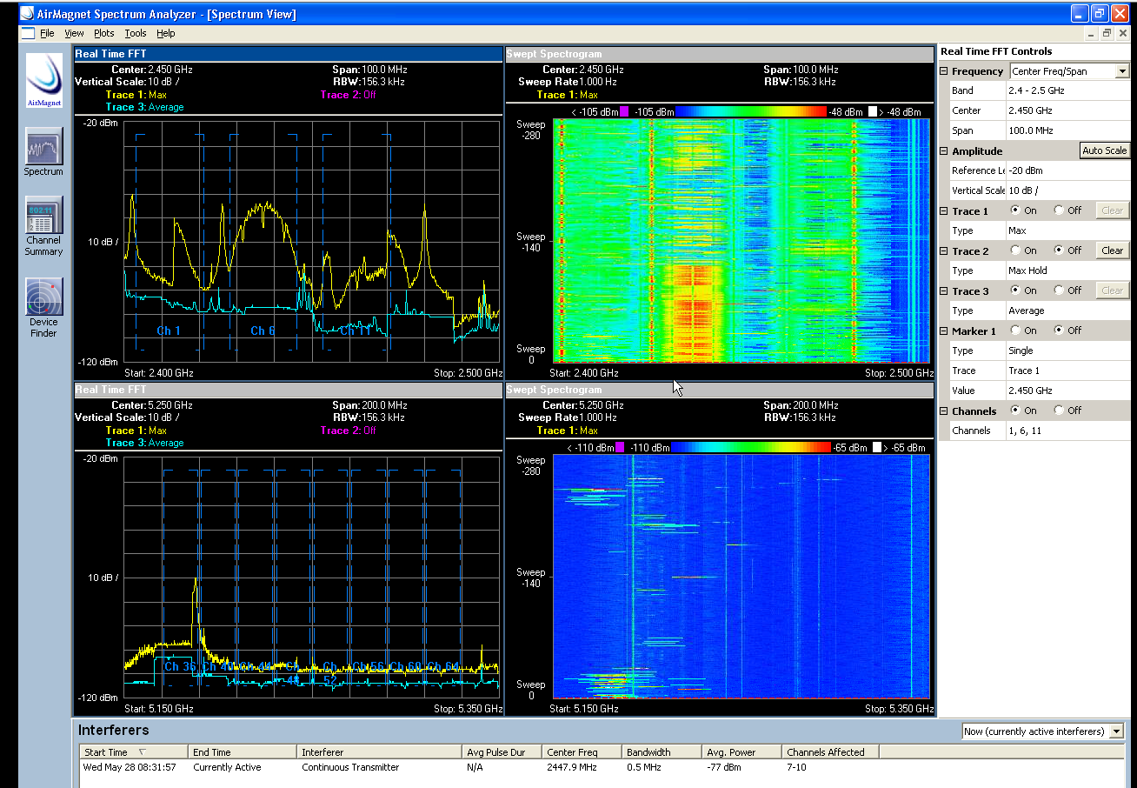Click the document icon left of File menu
This screenshot has width=1137, height=788.
(26, 33)
